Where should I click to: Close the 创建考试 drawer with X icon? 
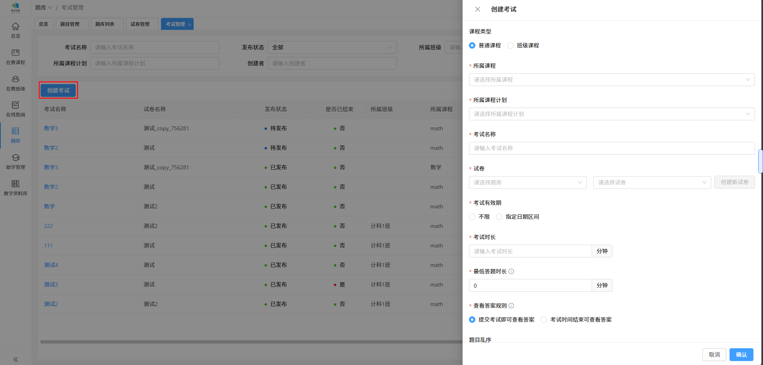click(x=477, y=9)
